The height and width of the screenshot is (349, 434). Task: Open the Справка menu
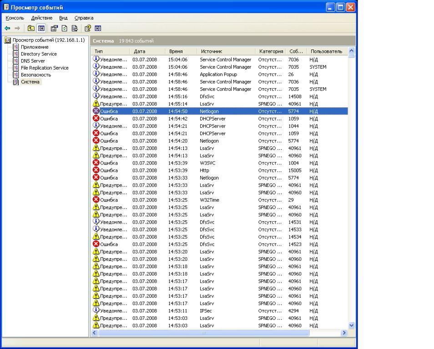(x=84, y=18)
